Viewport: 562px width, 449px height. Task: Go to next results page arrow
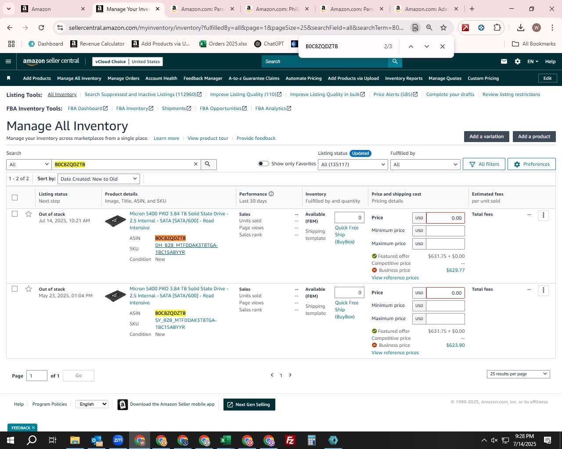(x=290, y=375)
